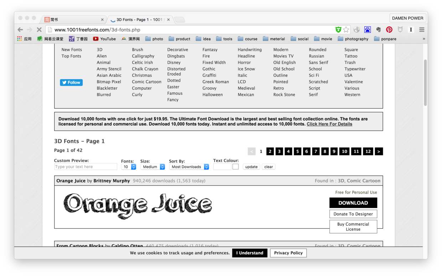The width and height of the screenshot is (442, 276).
Task: Open the Top Fonts link
Action: pyautogui.click(x=71, y=56)
